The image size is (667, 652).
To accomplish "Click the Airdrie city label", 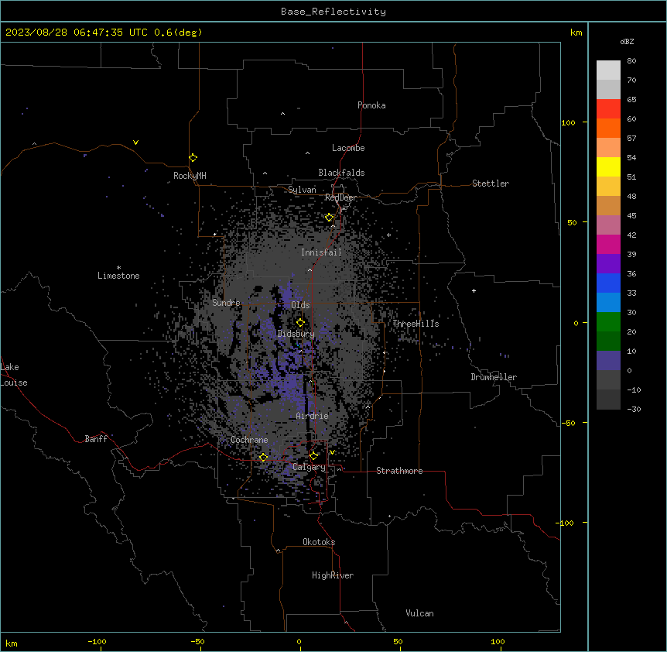I will point(313,416).
